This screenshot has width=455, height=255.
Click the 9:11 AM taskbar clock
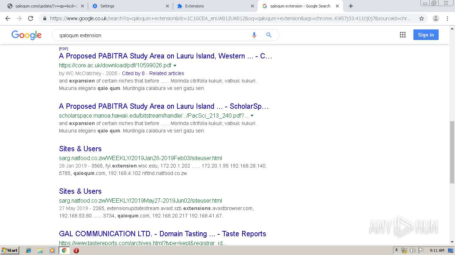[x=437, y=250]
